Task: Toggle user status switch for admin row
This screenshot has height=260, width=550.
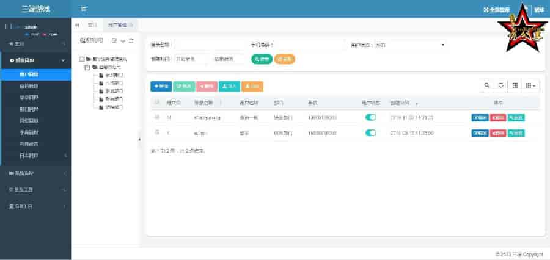Action: pyautogui.click(x=370, y=132)
